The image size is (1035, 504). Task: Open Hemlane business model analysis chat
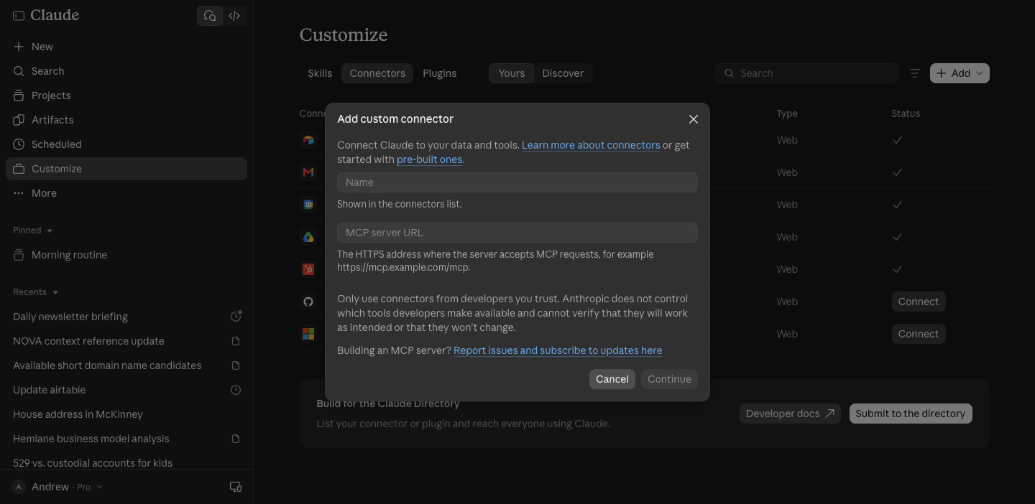click(91, 439)
